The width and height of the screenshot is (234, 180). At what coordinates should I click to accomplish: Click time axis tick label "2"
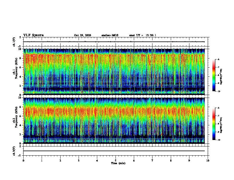pyautogui.click(x=60, y=161)
